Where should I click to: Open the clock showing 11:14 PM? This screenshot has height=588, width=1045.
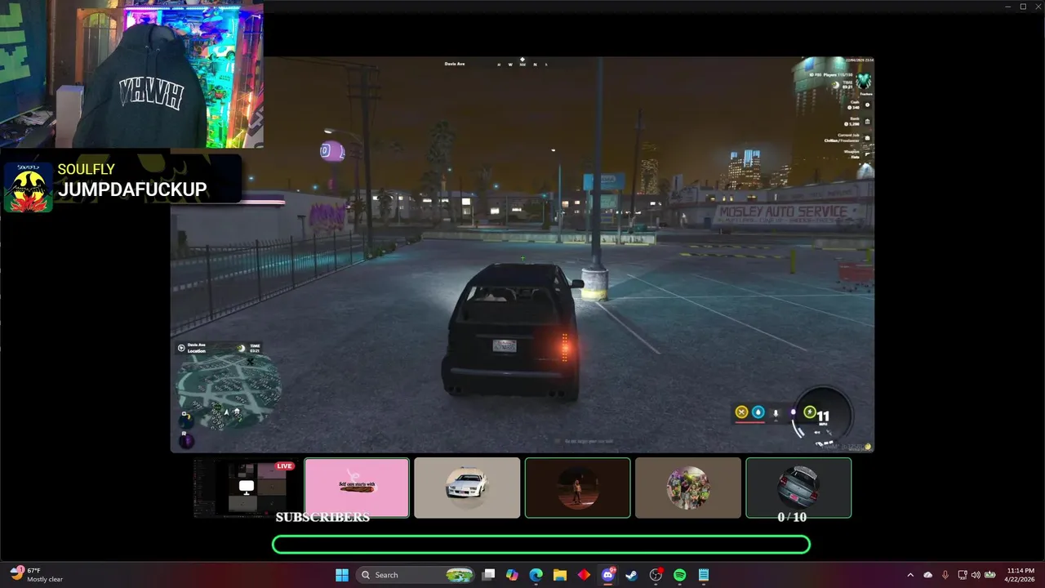click(x=1021, y=575)
